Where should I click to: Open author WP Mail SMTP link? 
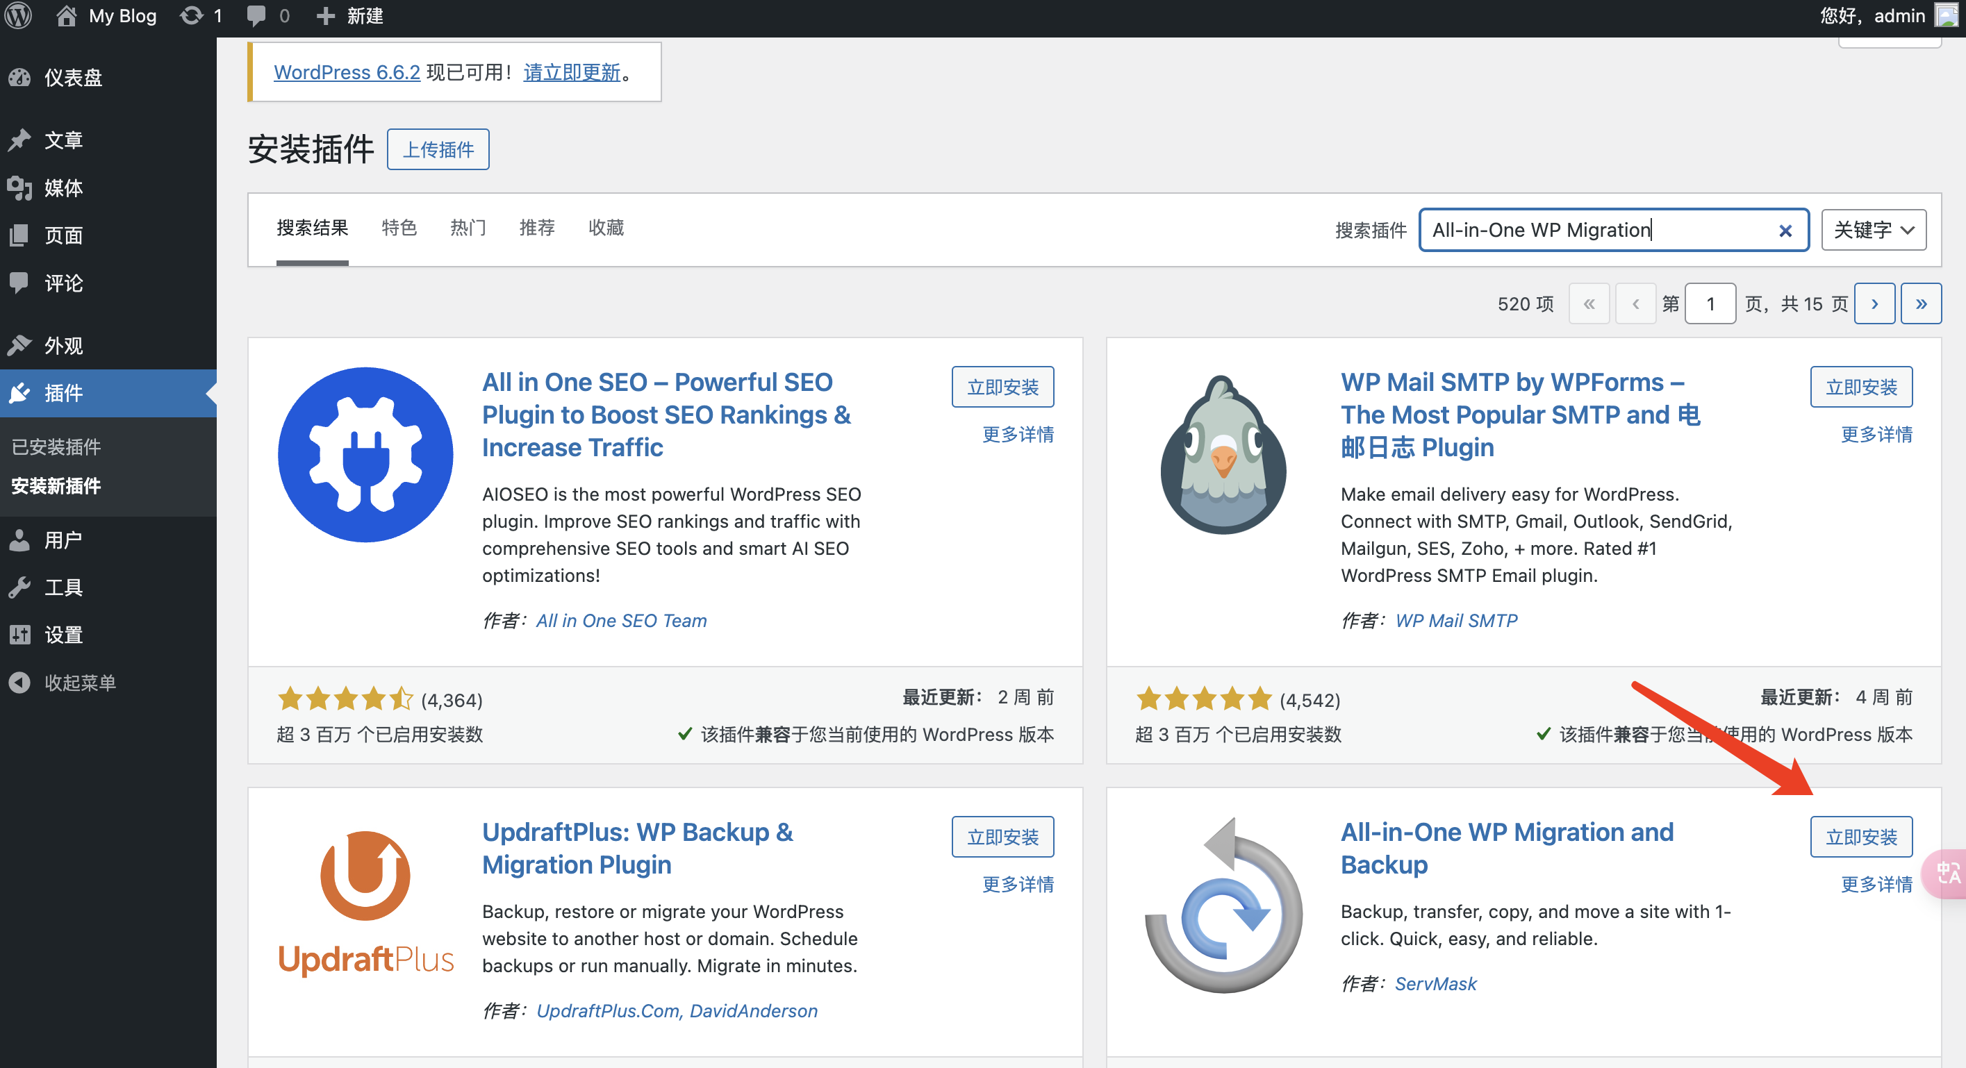[x=1456, y=621]
